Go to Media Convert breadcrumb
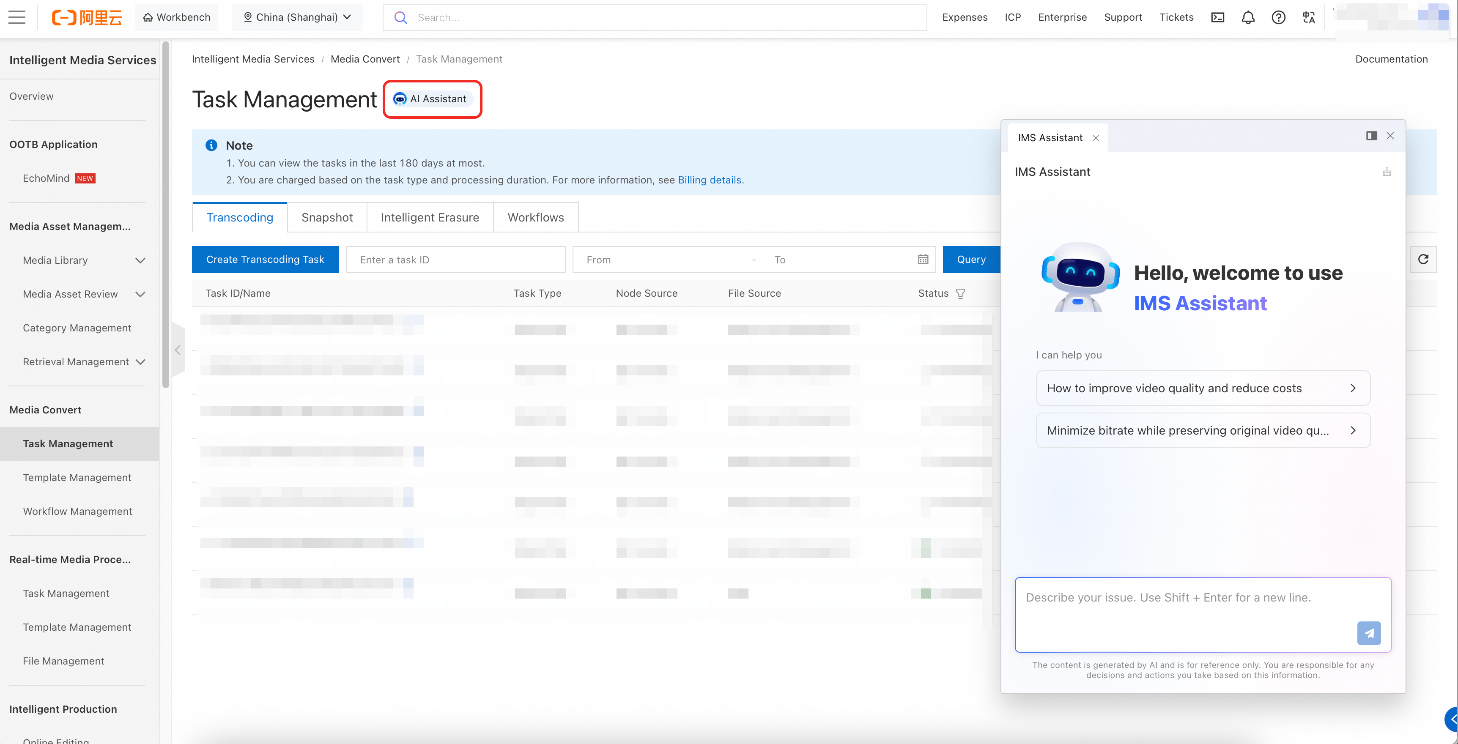Screen dimensions: 1458x744 (365, 60)
